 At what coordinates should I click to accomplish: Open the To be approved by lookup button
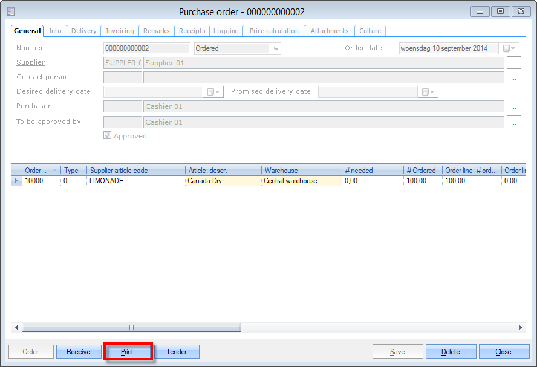point(513,122)
